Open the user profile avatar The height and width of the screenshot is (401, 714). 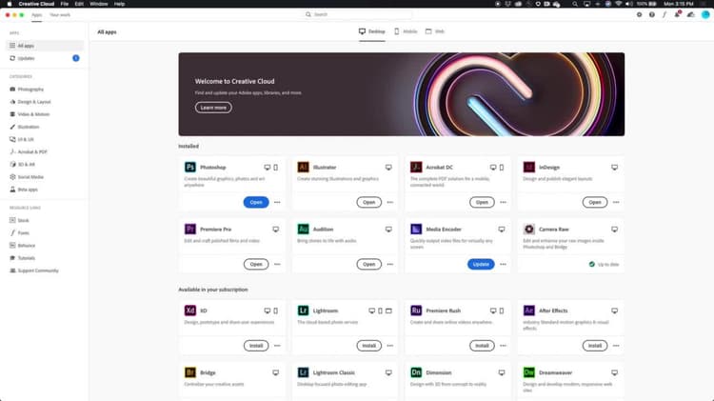(705, 14)
